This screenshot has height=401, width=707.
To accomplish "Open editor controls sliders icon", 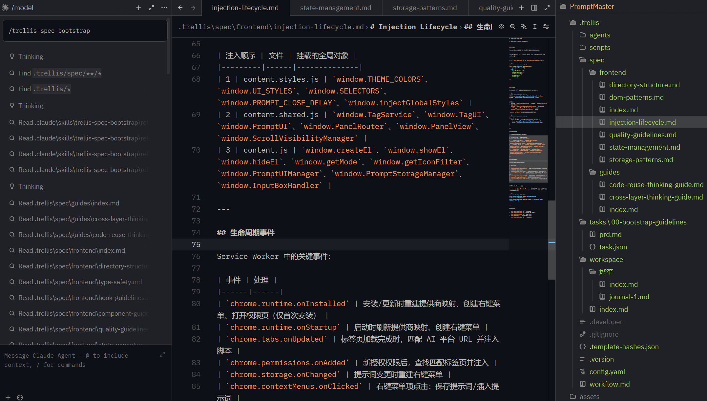I will coord(546,27).
